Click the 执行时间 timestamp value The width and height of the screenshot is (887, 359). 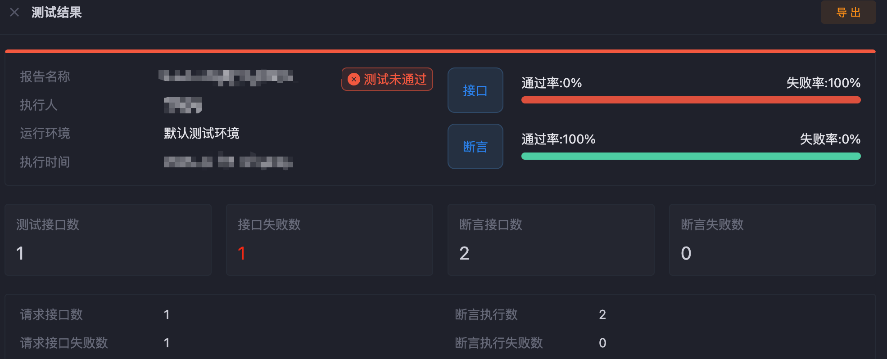click(x=228, y=162)
